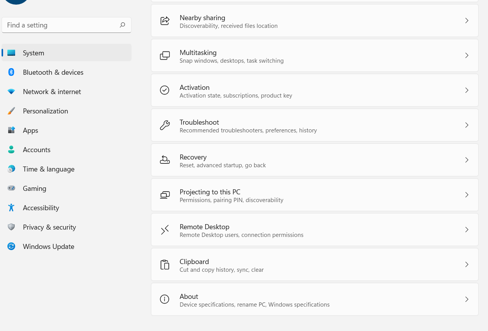Expand Nearby sharing using its chevron

point(467,21)
